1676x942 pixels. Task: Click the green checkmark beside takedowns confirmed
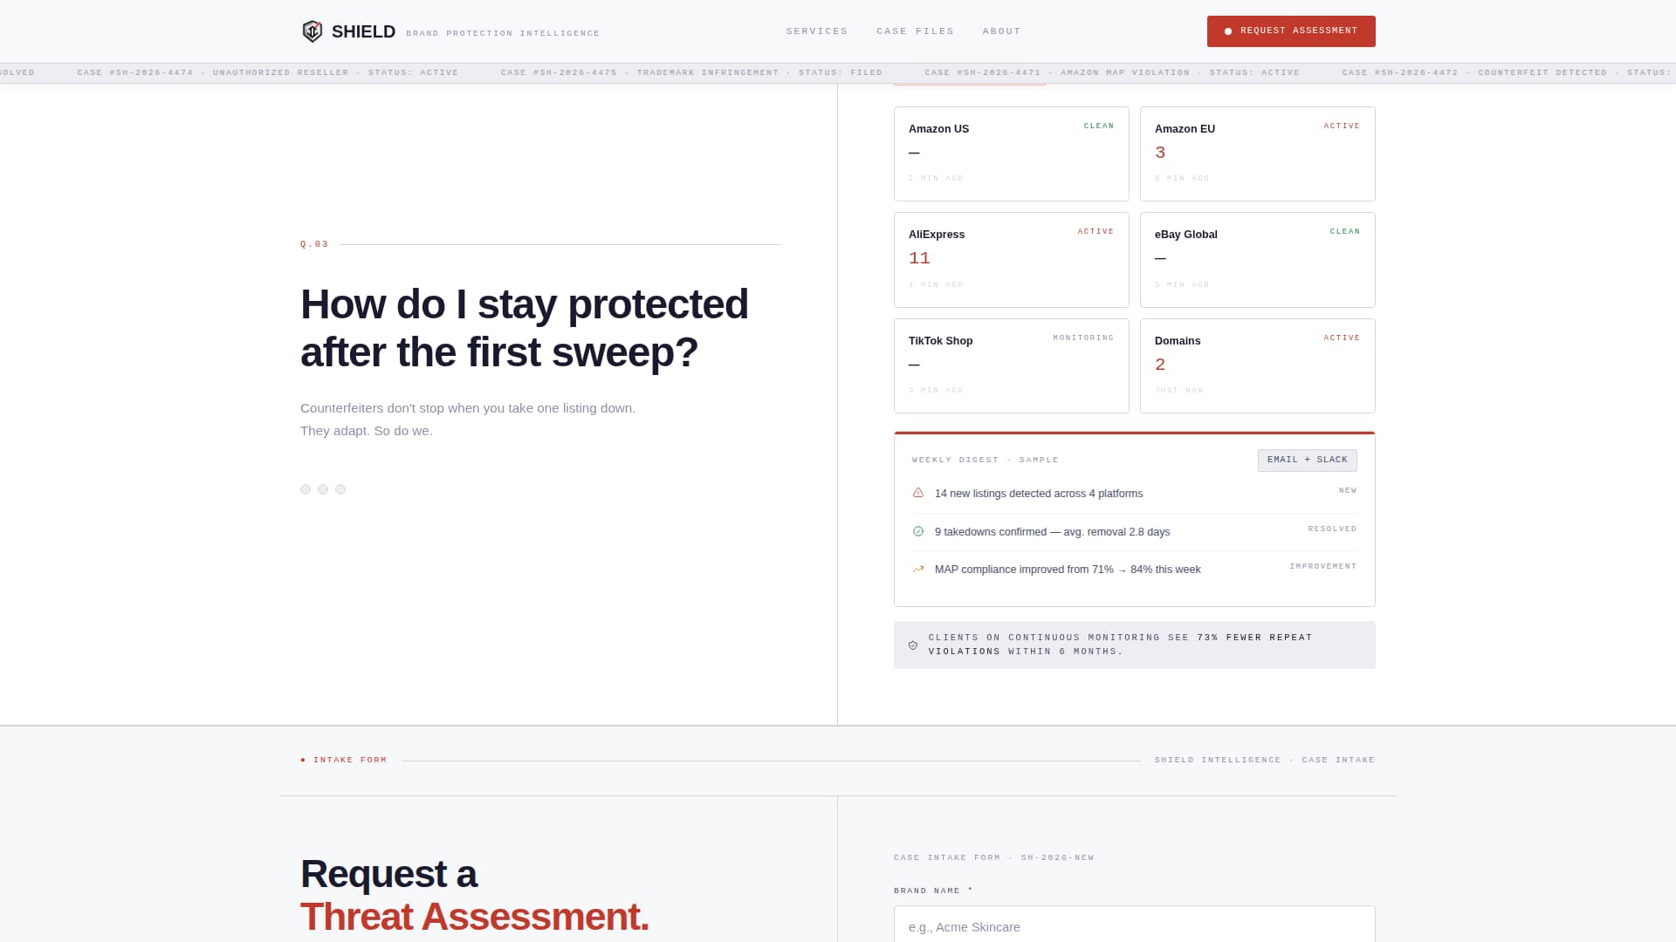[917, 531]
